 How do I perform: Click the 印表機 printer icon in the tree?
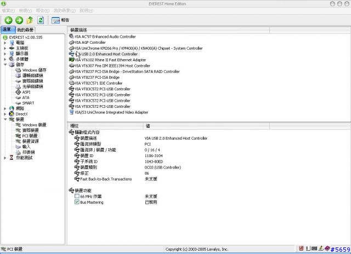(x=18, y=152)
